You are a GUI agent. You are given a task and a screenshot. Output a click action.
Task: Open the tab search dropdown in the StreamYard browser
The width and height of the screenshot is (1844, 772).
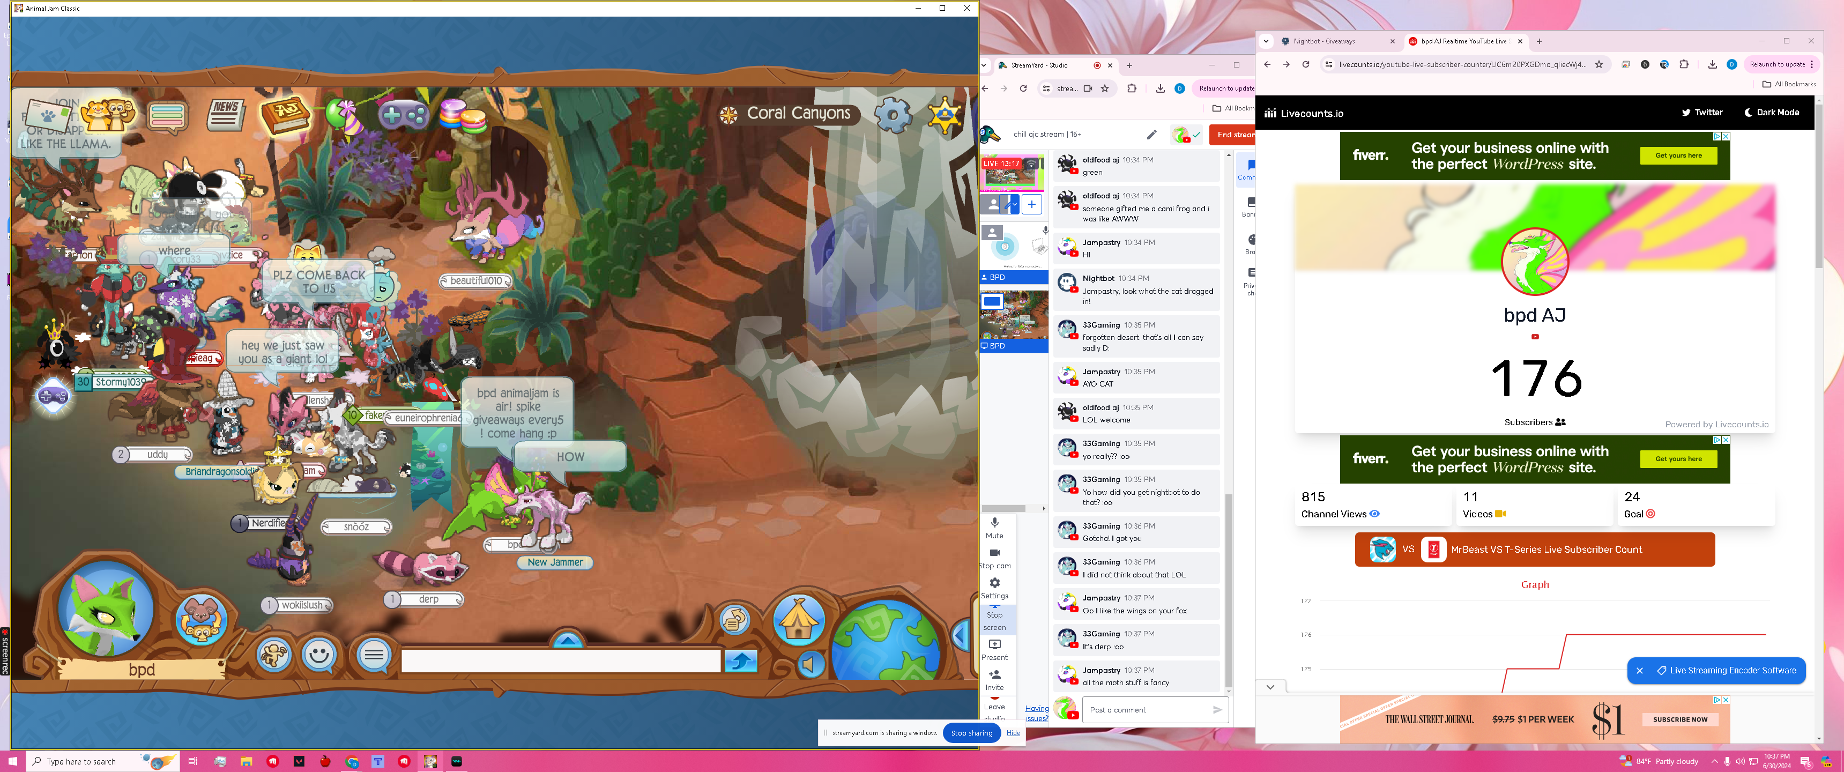tap(984, 65)
